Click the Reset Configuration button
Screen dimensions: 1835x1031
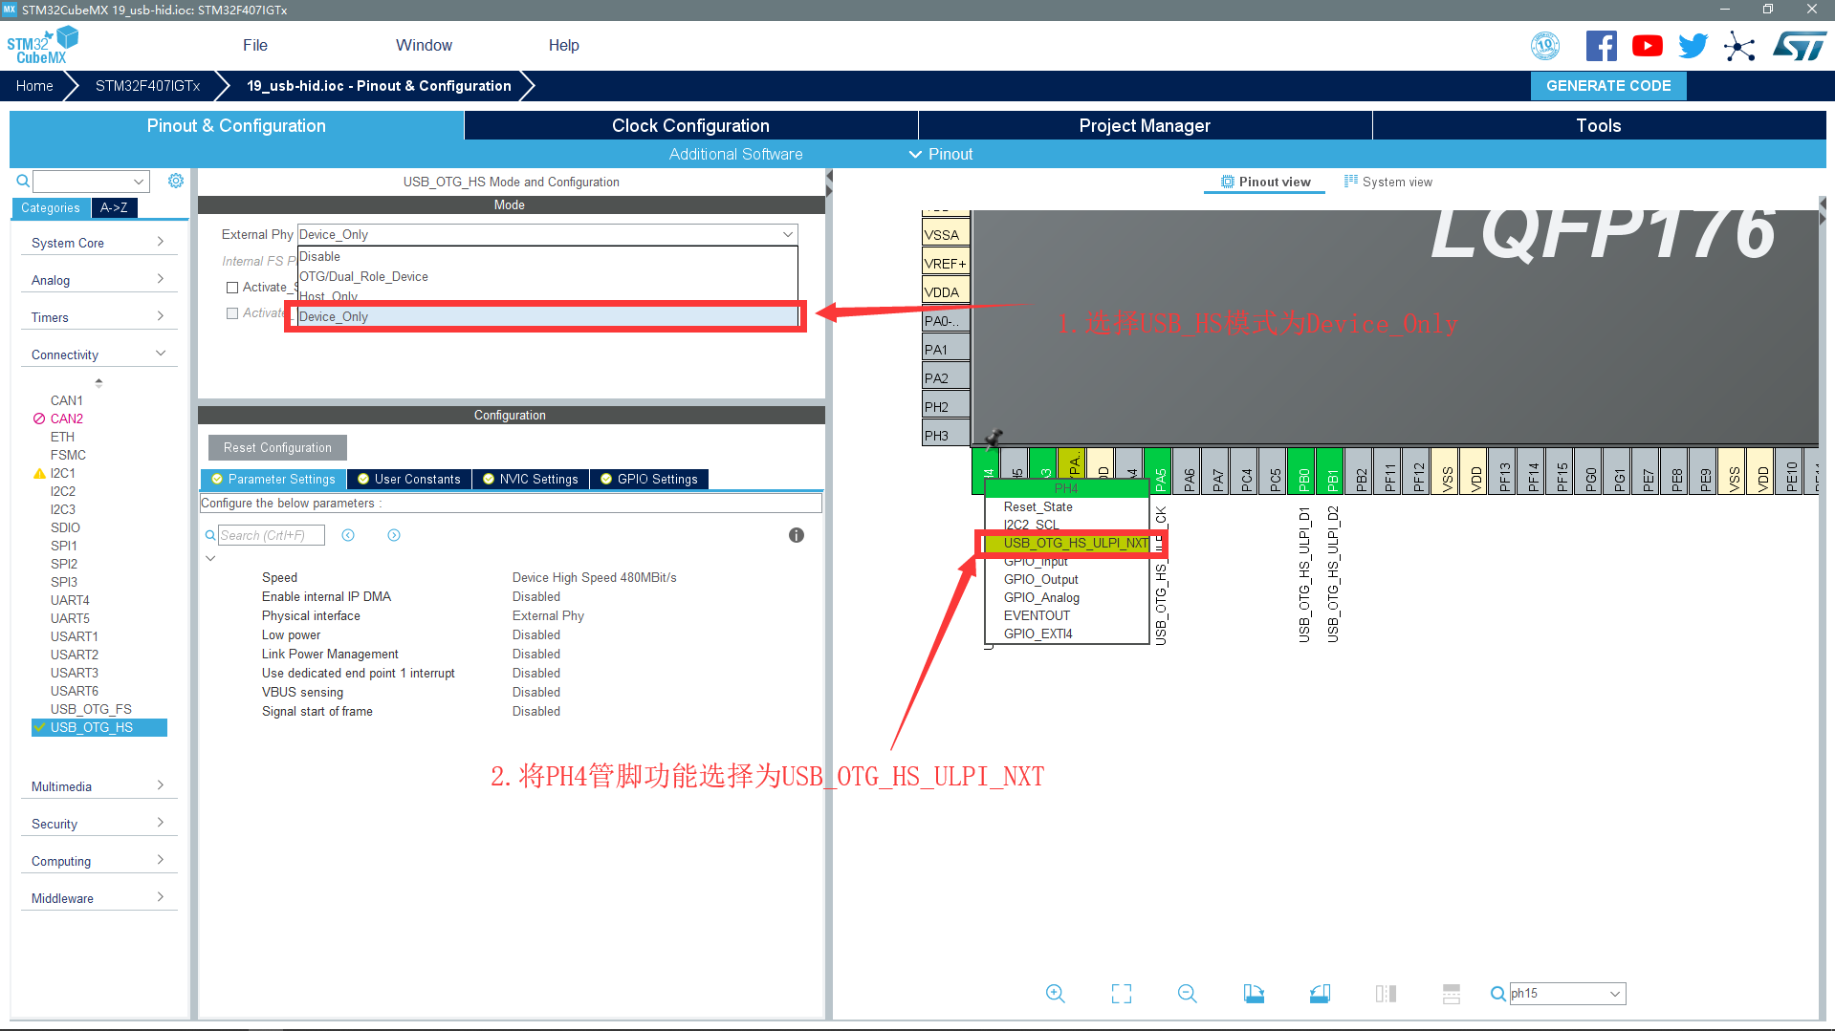tap(277, 447)
